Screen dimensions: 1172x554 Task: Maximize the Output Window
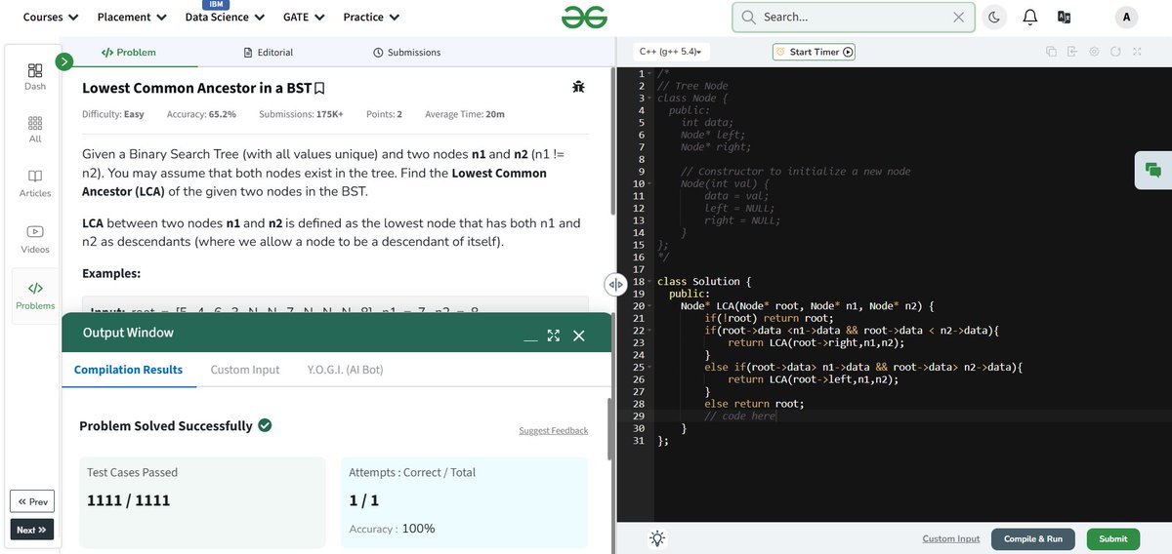point(554,335)
